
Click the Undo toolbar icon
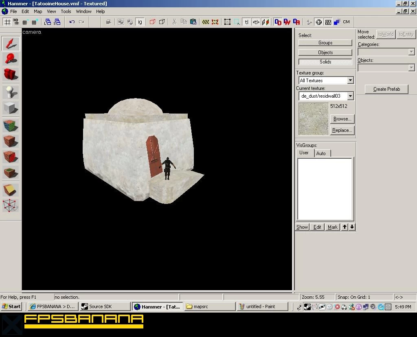[72, 22]
